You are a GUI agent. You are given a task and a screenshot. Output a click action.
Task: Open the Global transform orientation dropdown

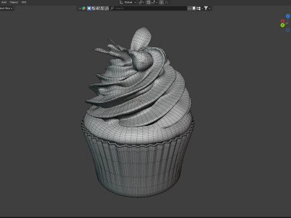129,2
